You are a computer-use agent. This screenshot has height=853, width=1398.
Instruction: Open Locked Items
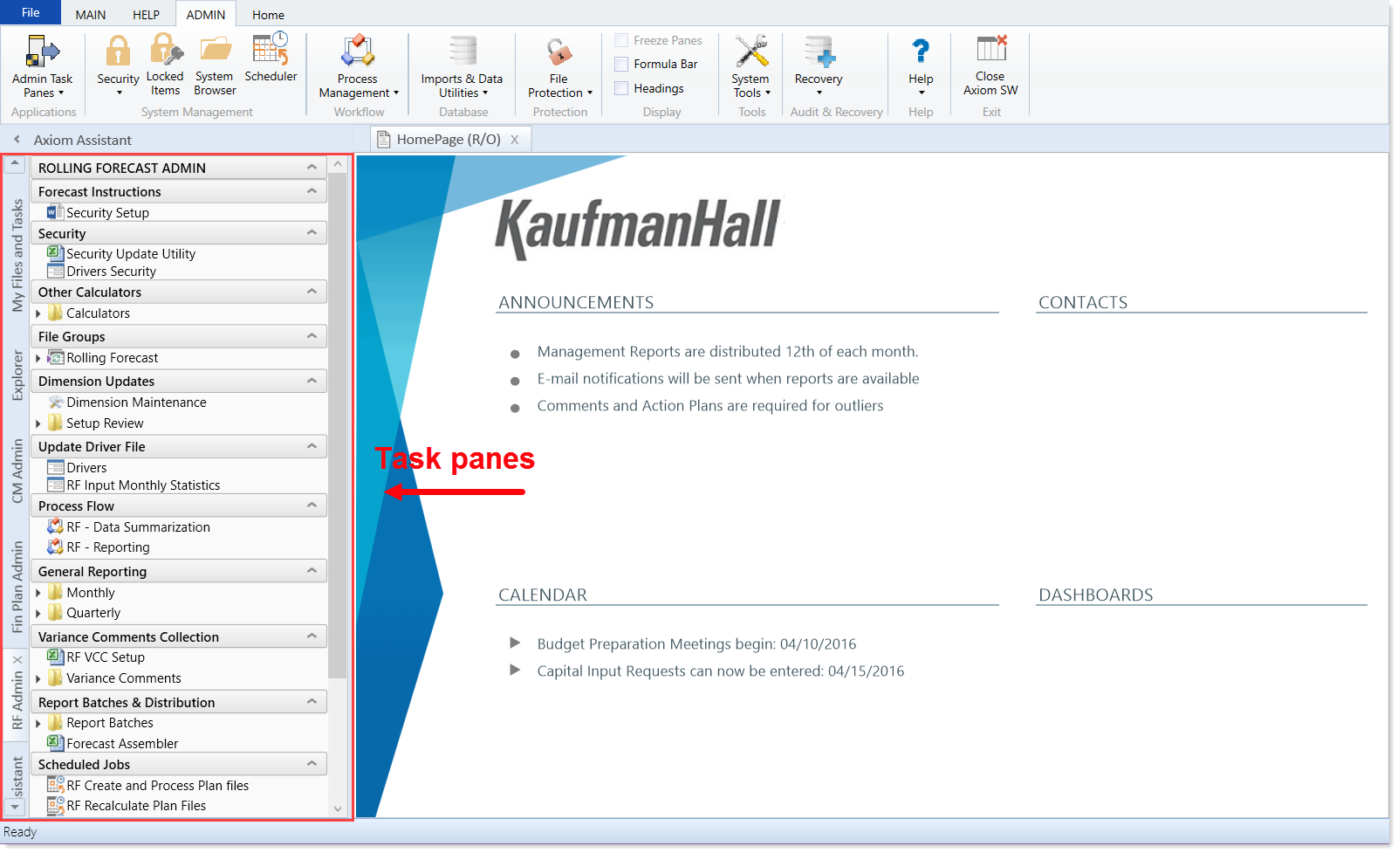[x=165, y=66]
